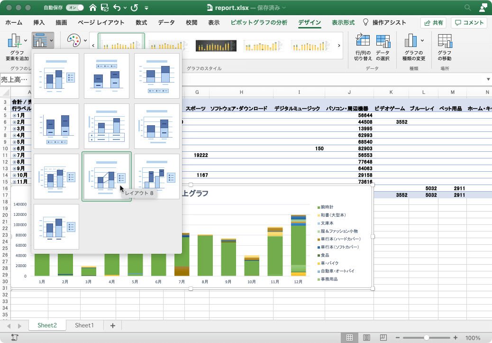The height and width of the screenshot is (343, 492).
Task: Click the zoom slider handle
Action: point(427,338)
